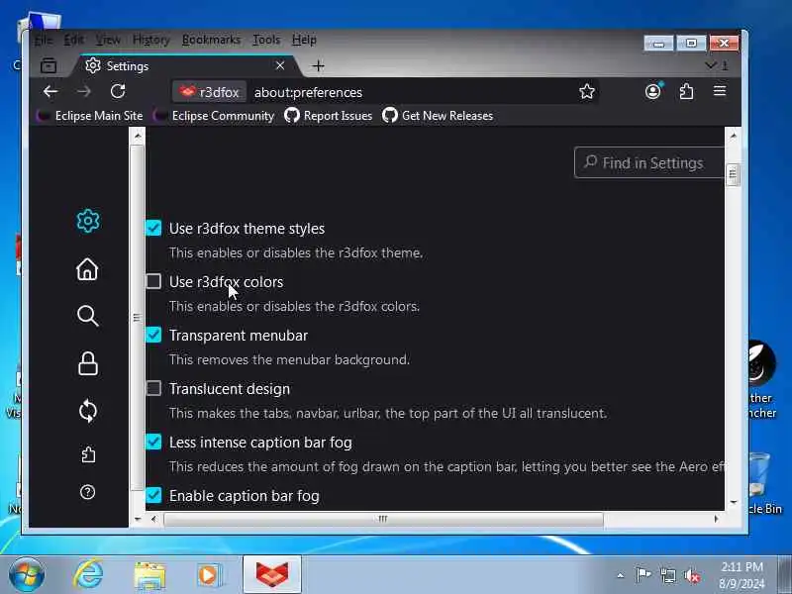Click the taskbar clock showing 2:11 PM

pyautogui.click(x=742, y=575)
